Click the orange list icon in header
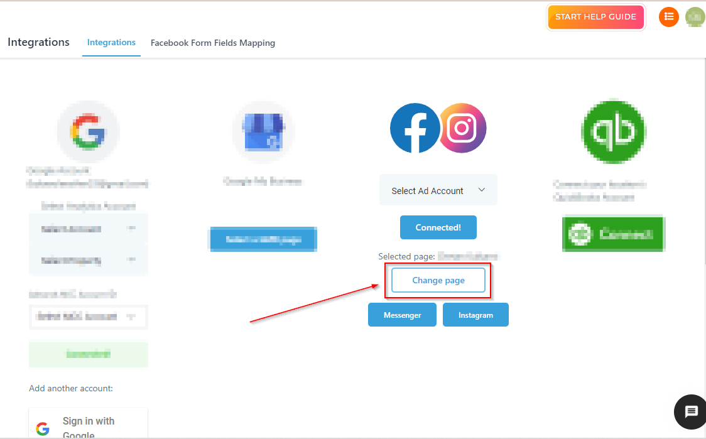 669,17
